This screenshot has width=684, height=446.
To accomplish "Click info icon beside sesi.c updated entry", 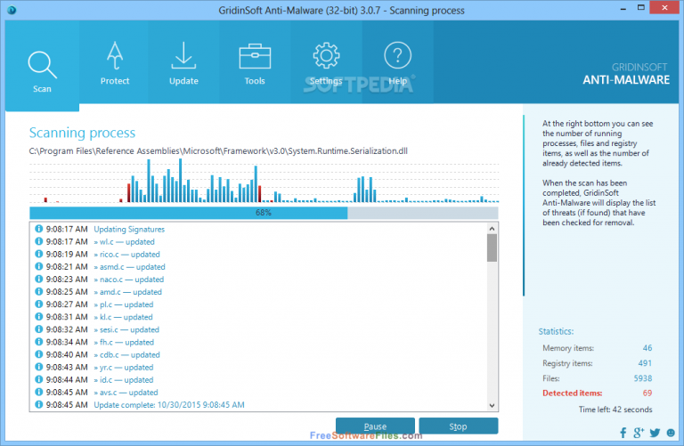I will 39,329.
